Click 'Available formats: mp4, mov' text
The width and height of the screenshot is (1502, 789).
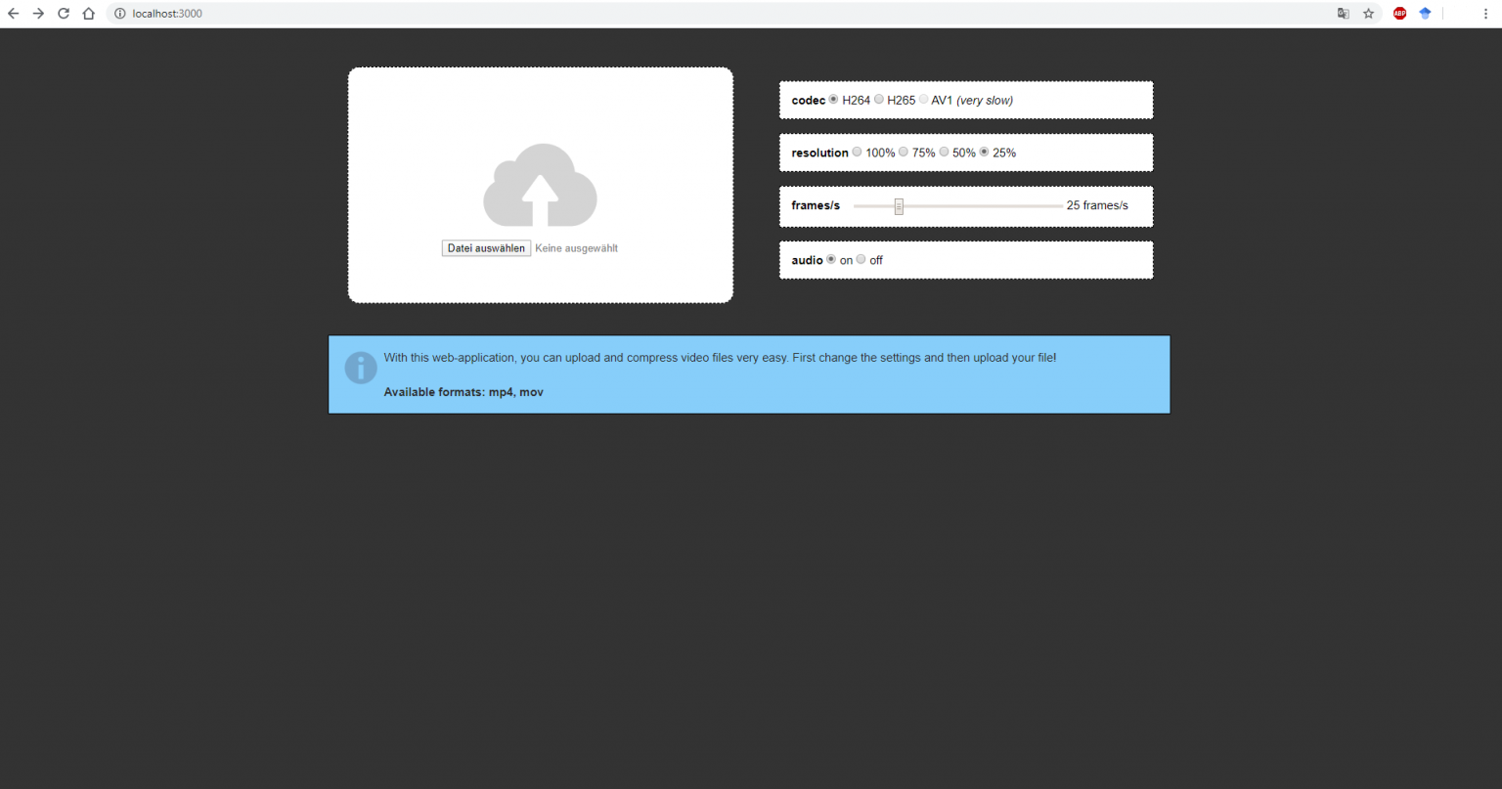pos(464,392)
